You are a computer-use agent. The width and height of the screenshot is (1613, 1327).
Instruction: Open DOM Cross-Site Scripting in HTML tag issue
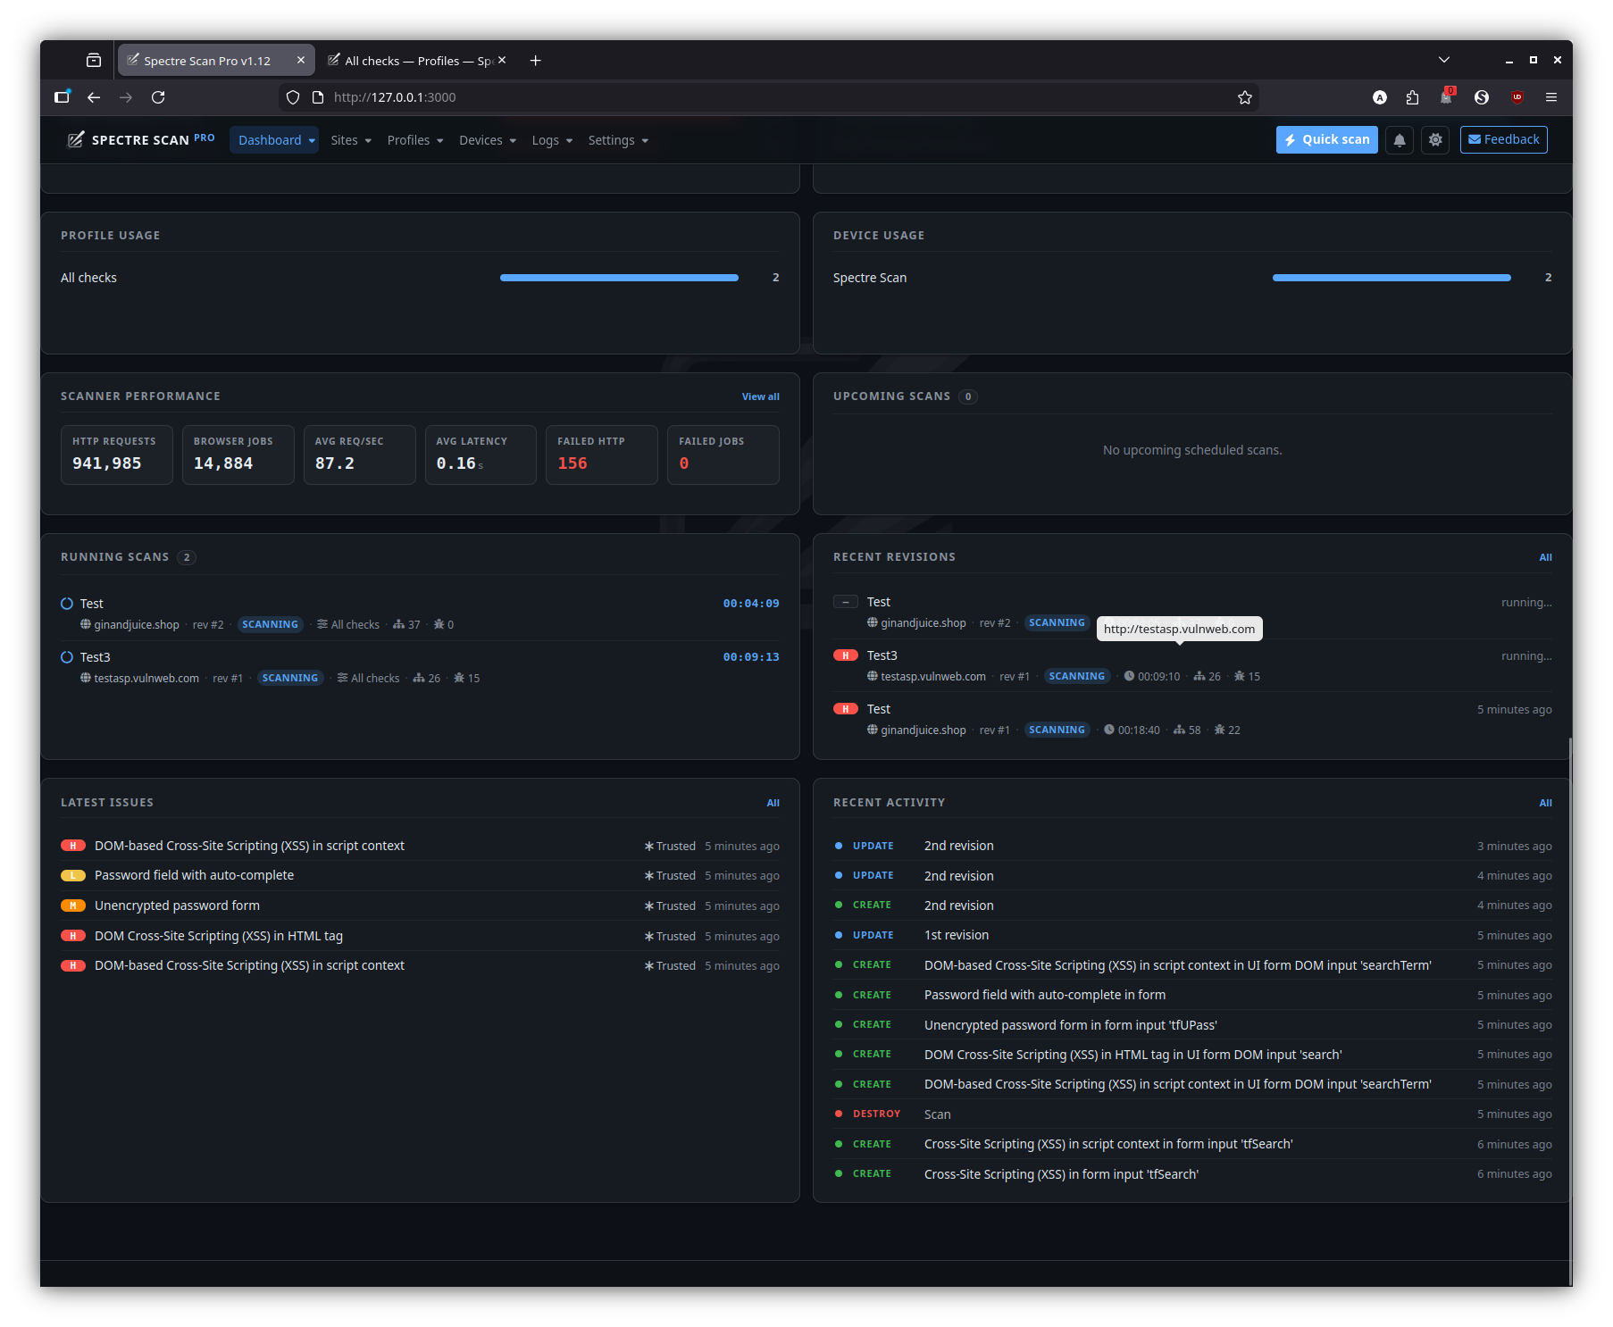(x=219, y=936)
